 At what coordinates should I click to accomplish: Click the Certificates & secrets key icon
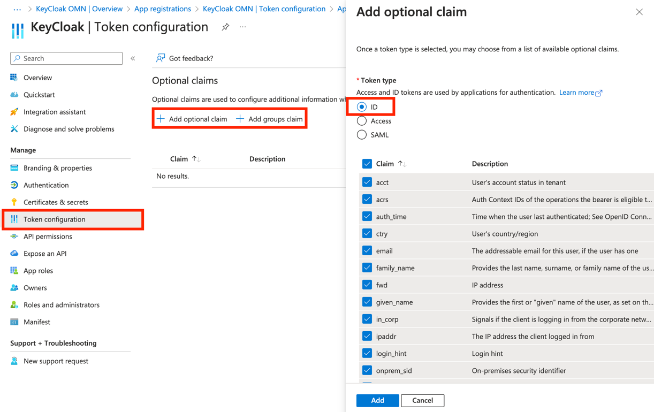pos(14,202)
